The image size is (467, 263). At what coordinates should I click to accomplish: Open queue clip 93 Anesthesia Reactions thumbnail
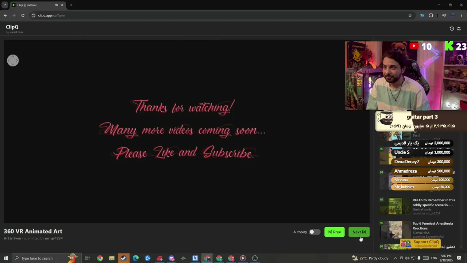click(395, 230)
